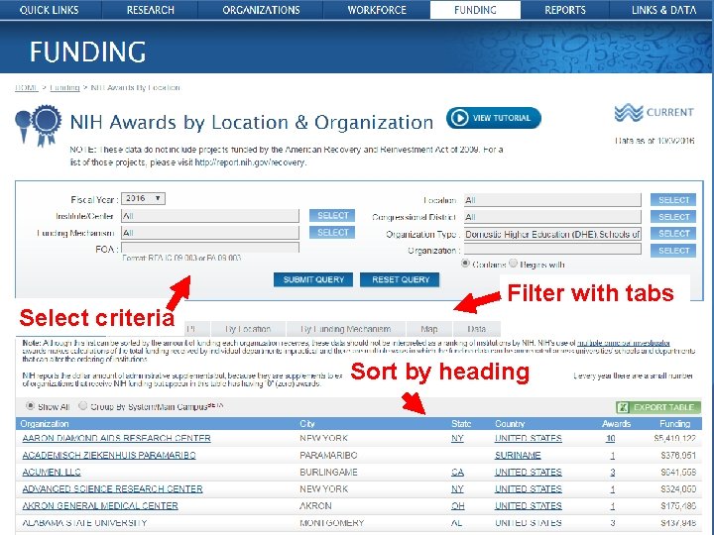
Task: Click BURLINGAME city cell
Action: 328,472
